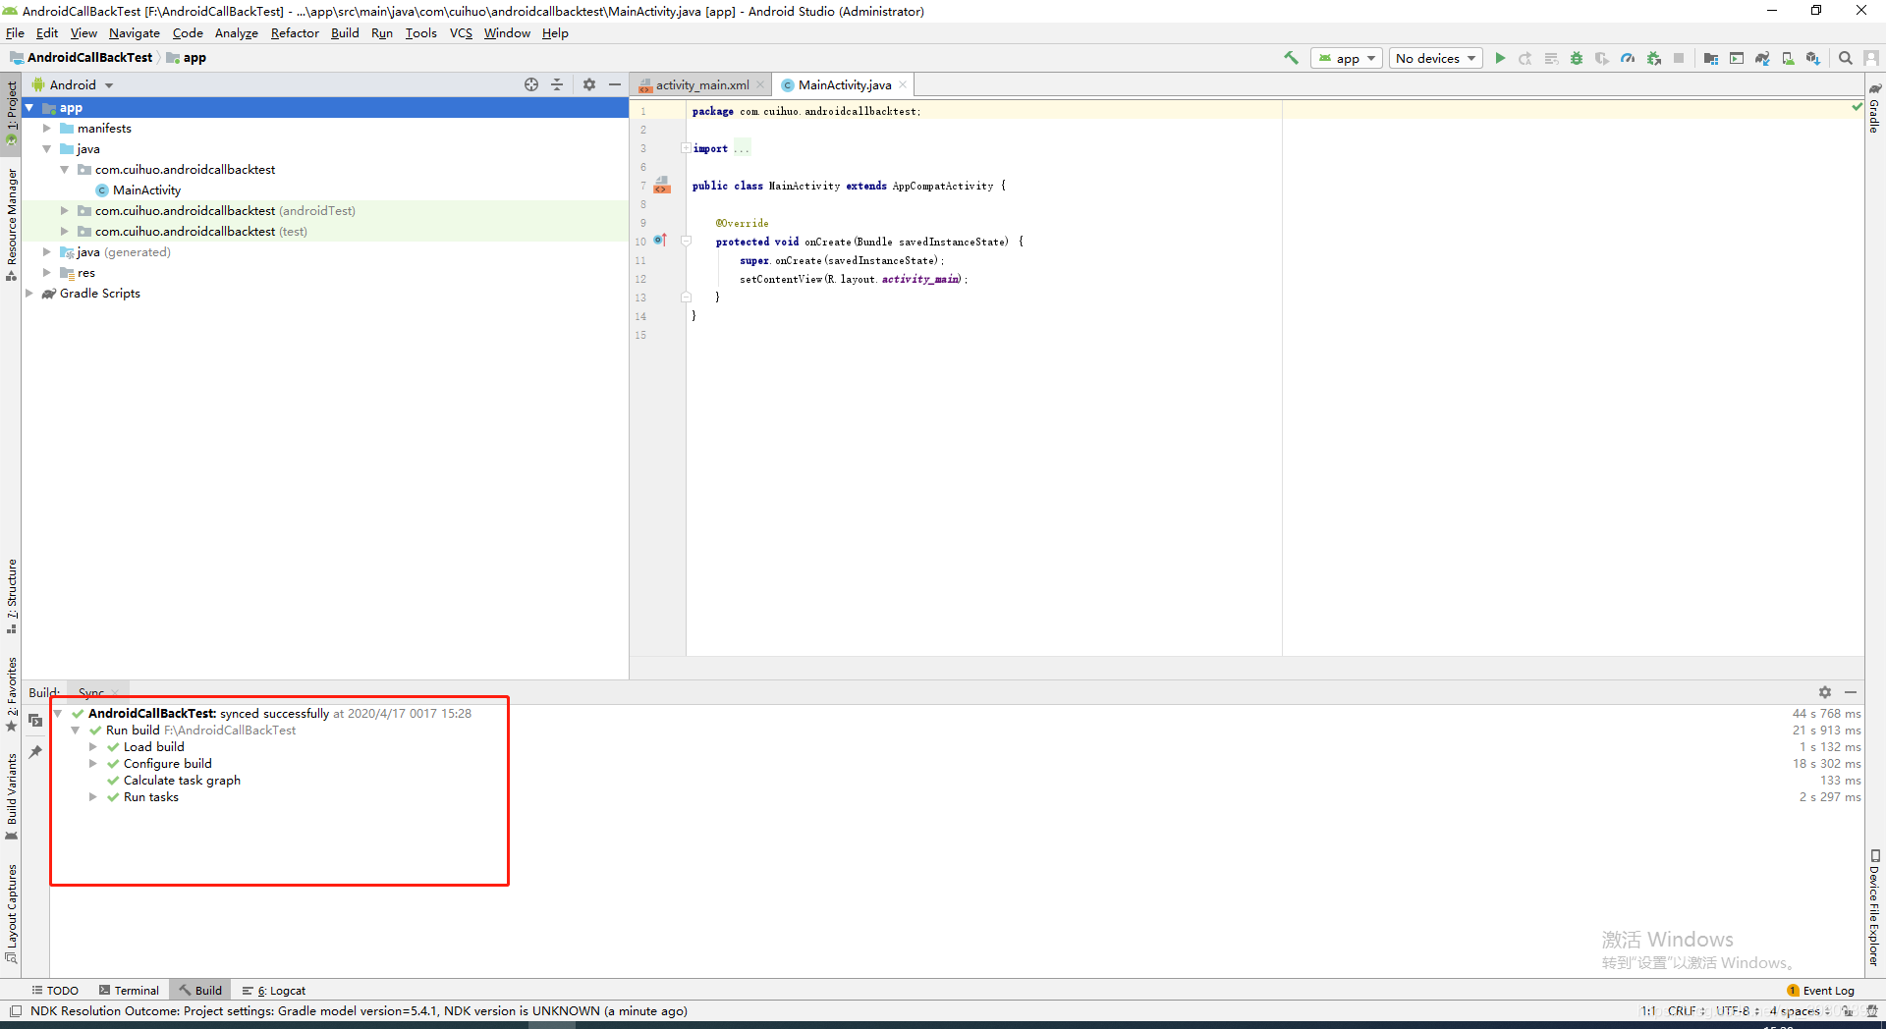The image size is (1886, 1029).
Task: Click the pin tab icon in Build panel
Action: [x=35, y=751]
